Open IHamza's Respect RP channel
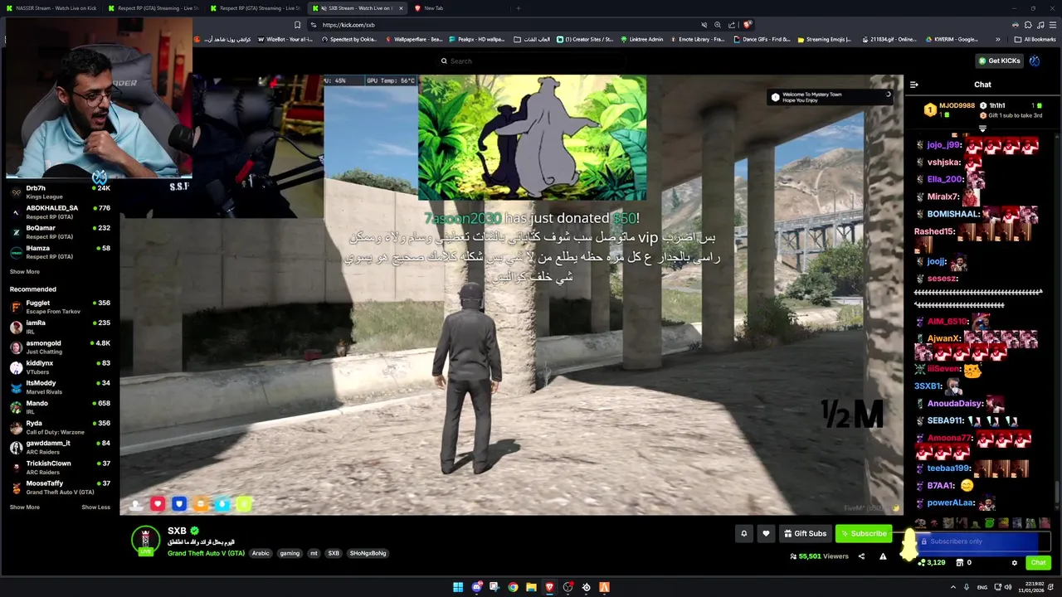This screenshot has height=597, width=1062. (60, 252)
